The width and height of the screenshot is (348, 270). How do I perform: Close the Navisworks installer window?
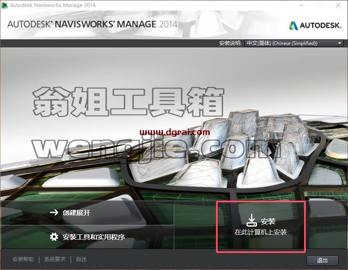pos(338,5)
